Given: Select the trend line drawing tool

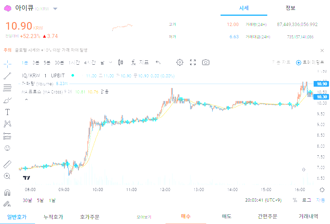Looking at the screenshot, I should [7, 76].
